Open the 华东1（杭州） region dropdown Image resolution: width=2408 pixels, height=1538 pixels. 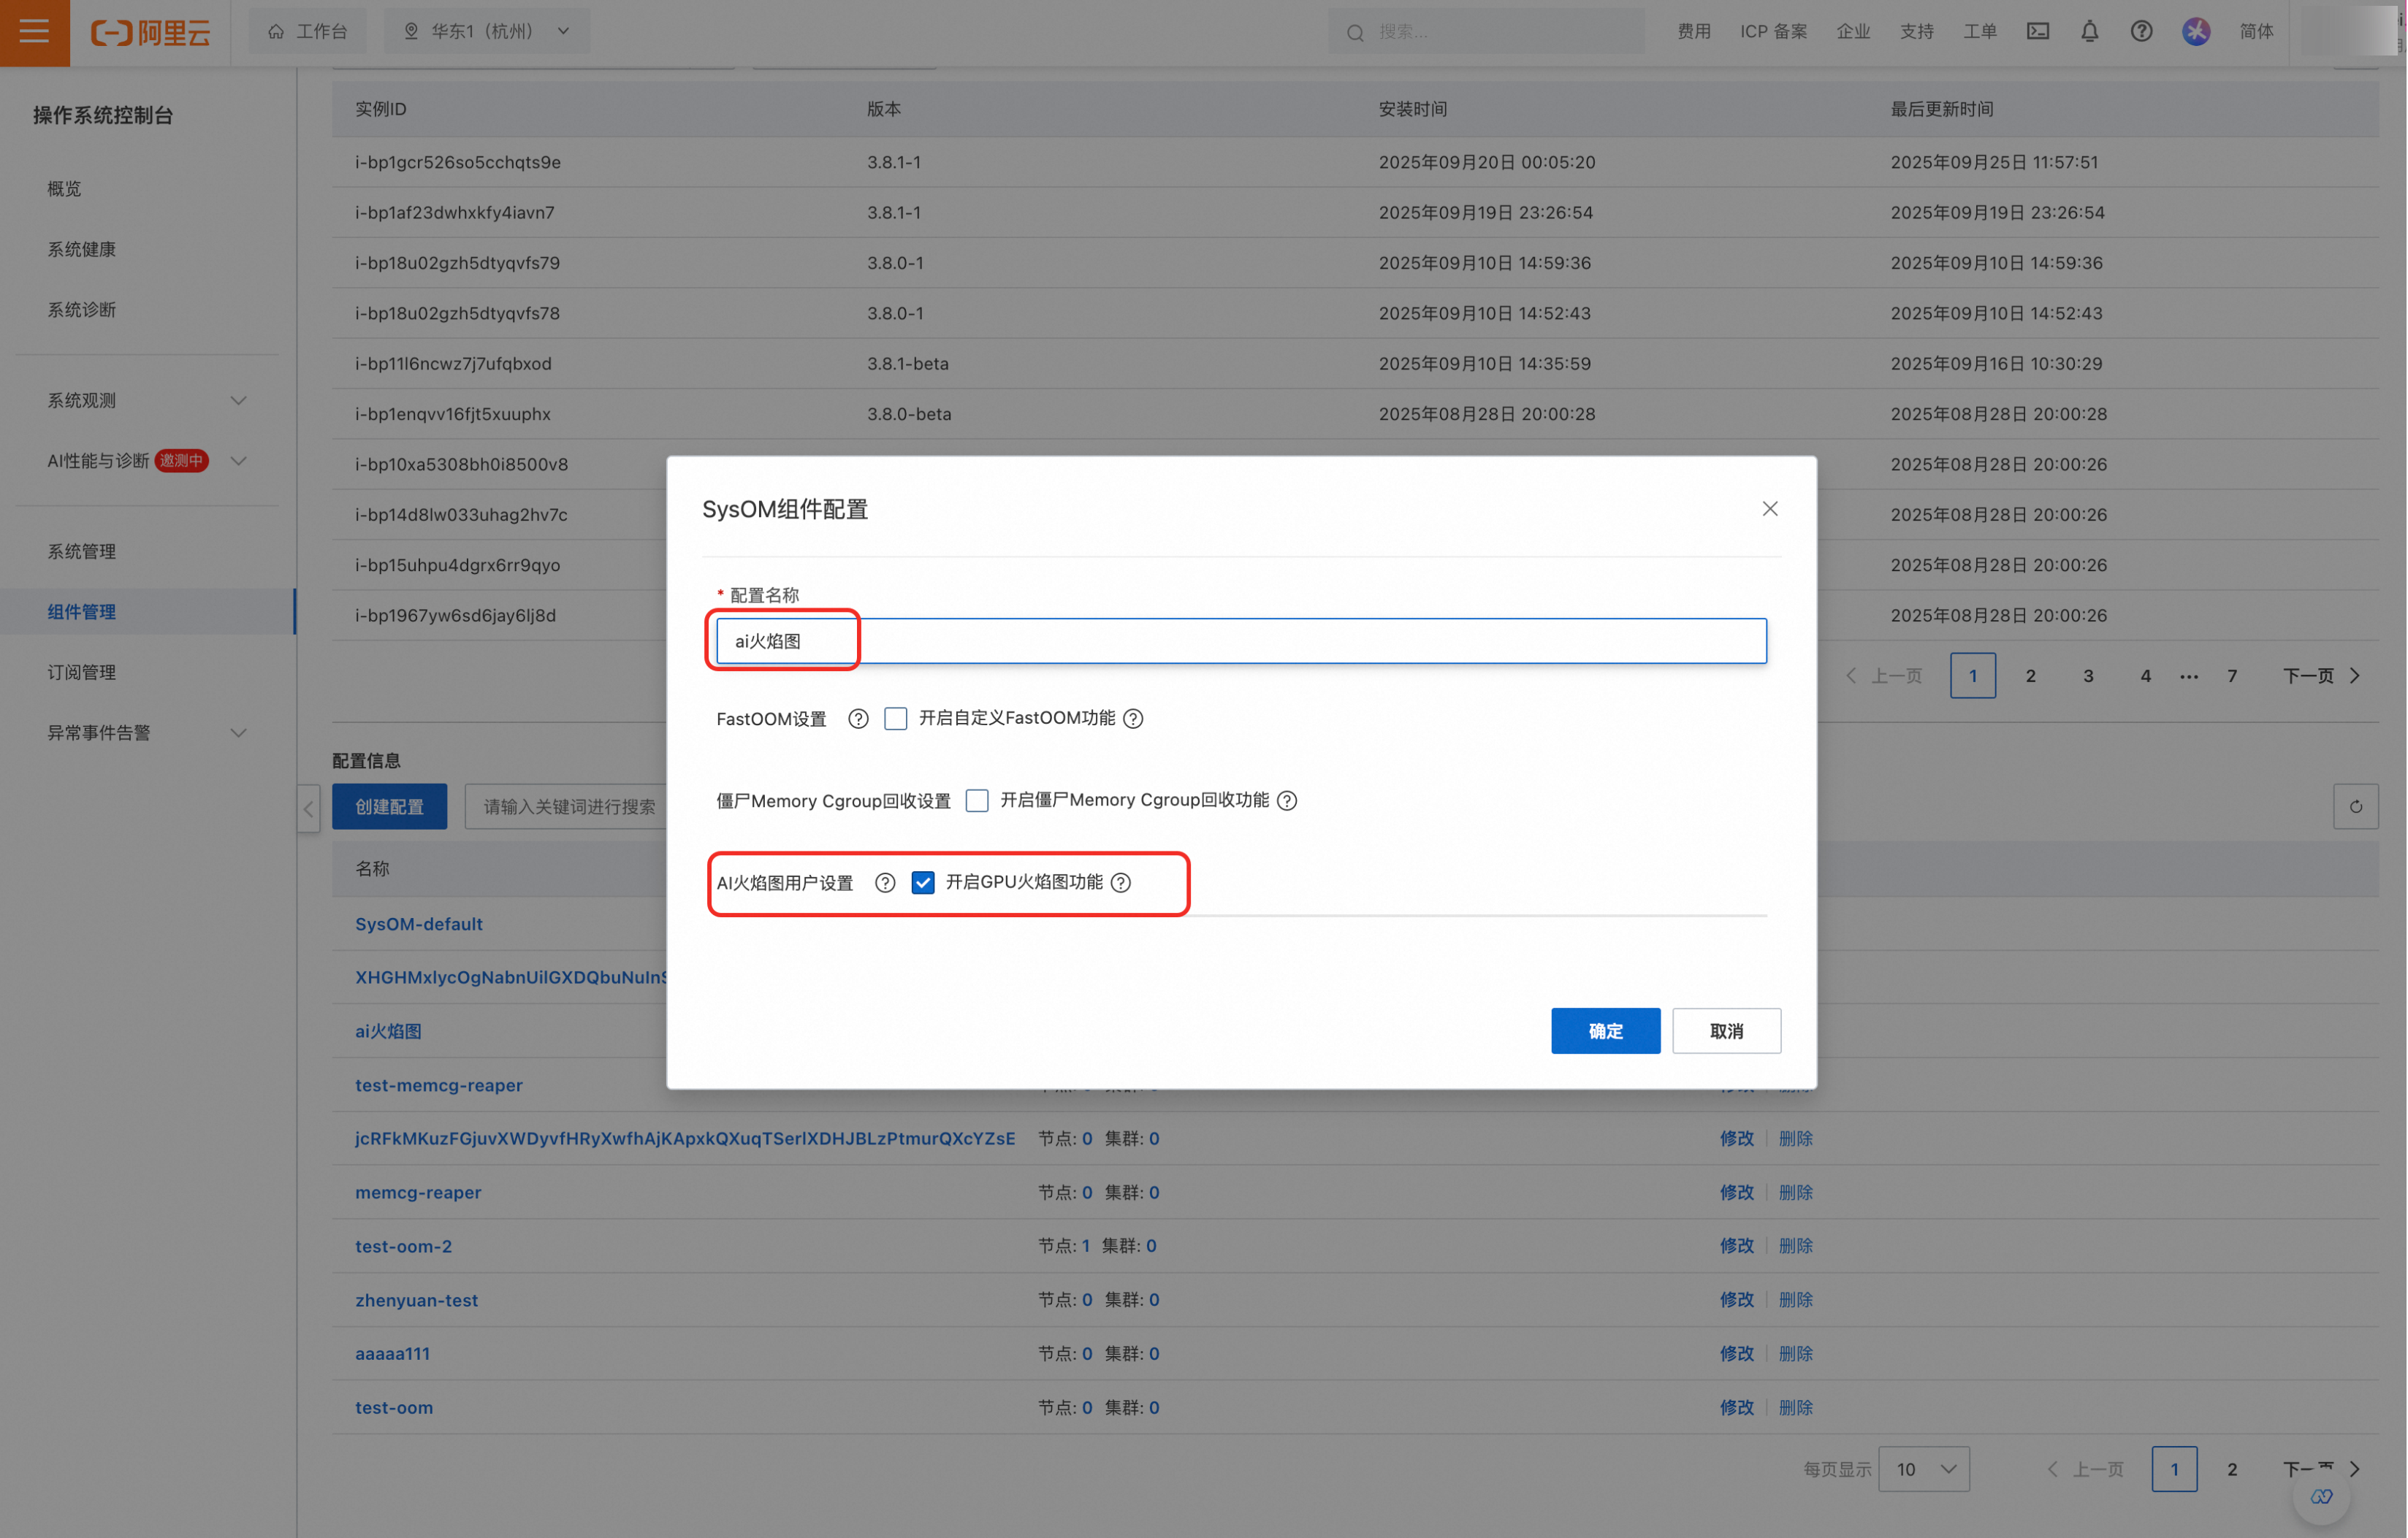pyautogui.click(x=487, y=32)
